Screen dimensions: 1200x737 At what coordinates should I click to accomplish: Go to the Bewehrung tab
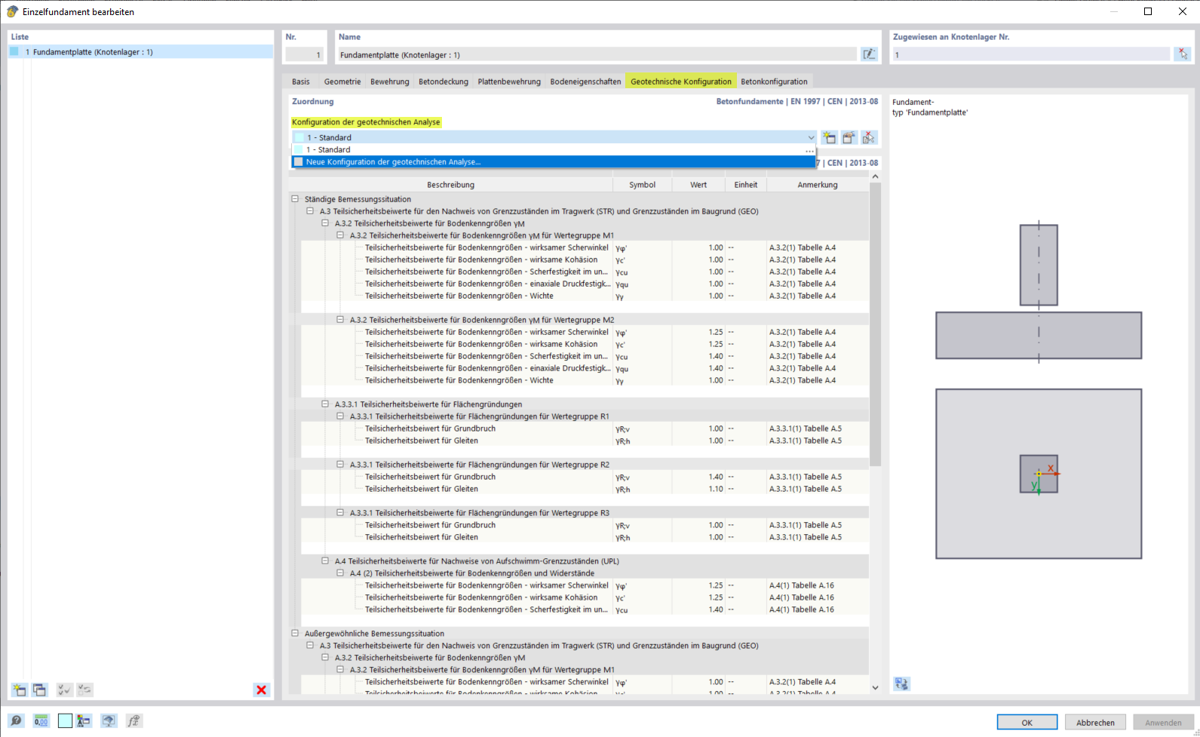tap(390, 81)
